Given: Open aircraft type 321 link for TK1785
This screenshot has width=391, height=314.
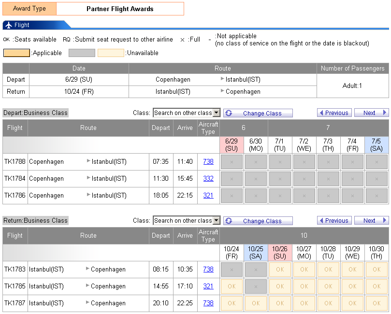Looking at the screenshot, I should coord(208,286).
